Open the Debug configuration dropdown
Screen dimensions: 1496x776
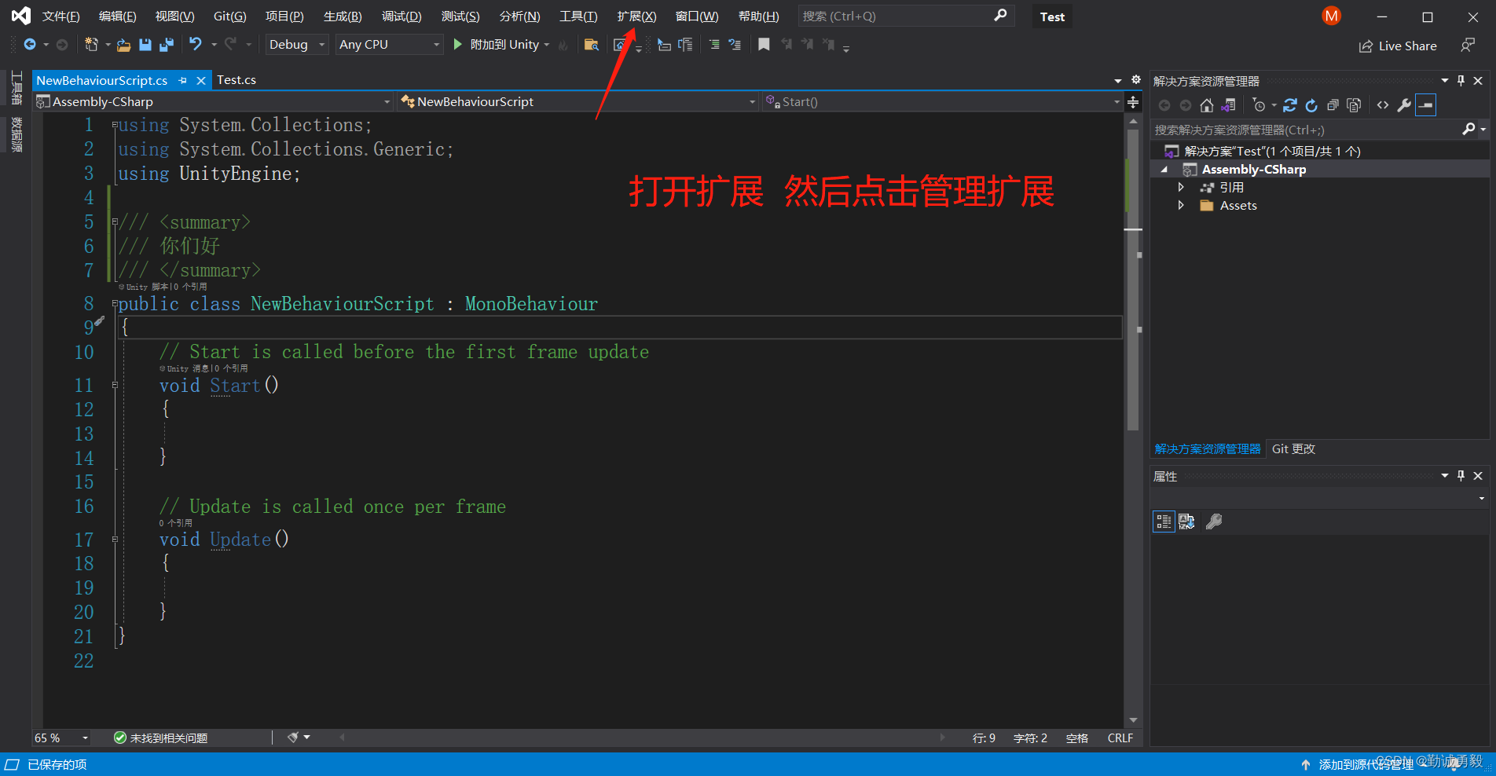(296, 45)
